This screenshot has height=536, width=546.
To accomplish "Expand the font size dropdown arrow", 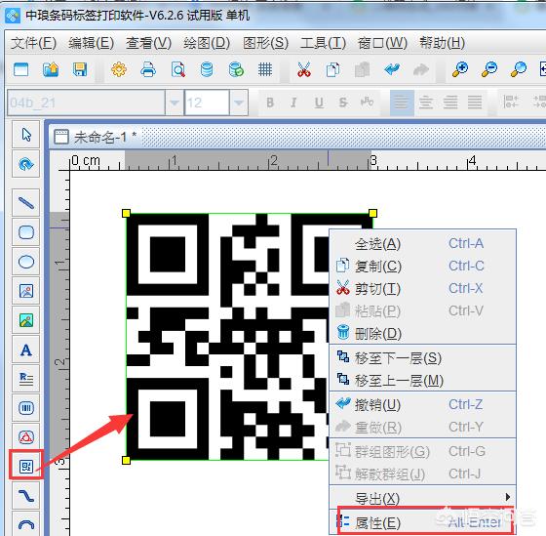I will pos(239,103).
